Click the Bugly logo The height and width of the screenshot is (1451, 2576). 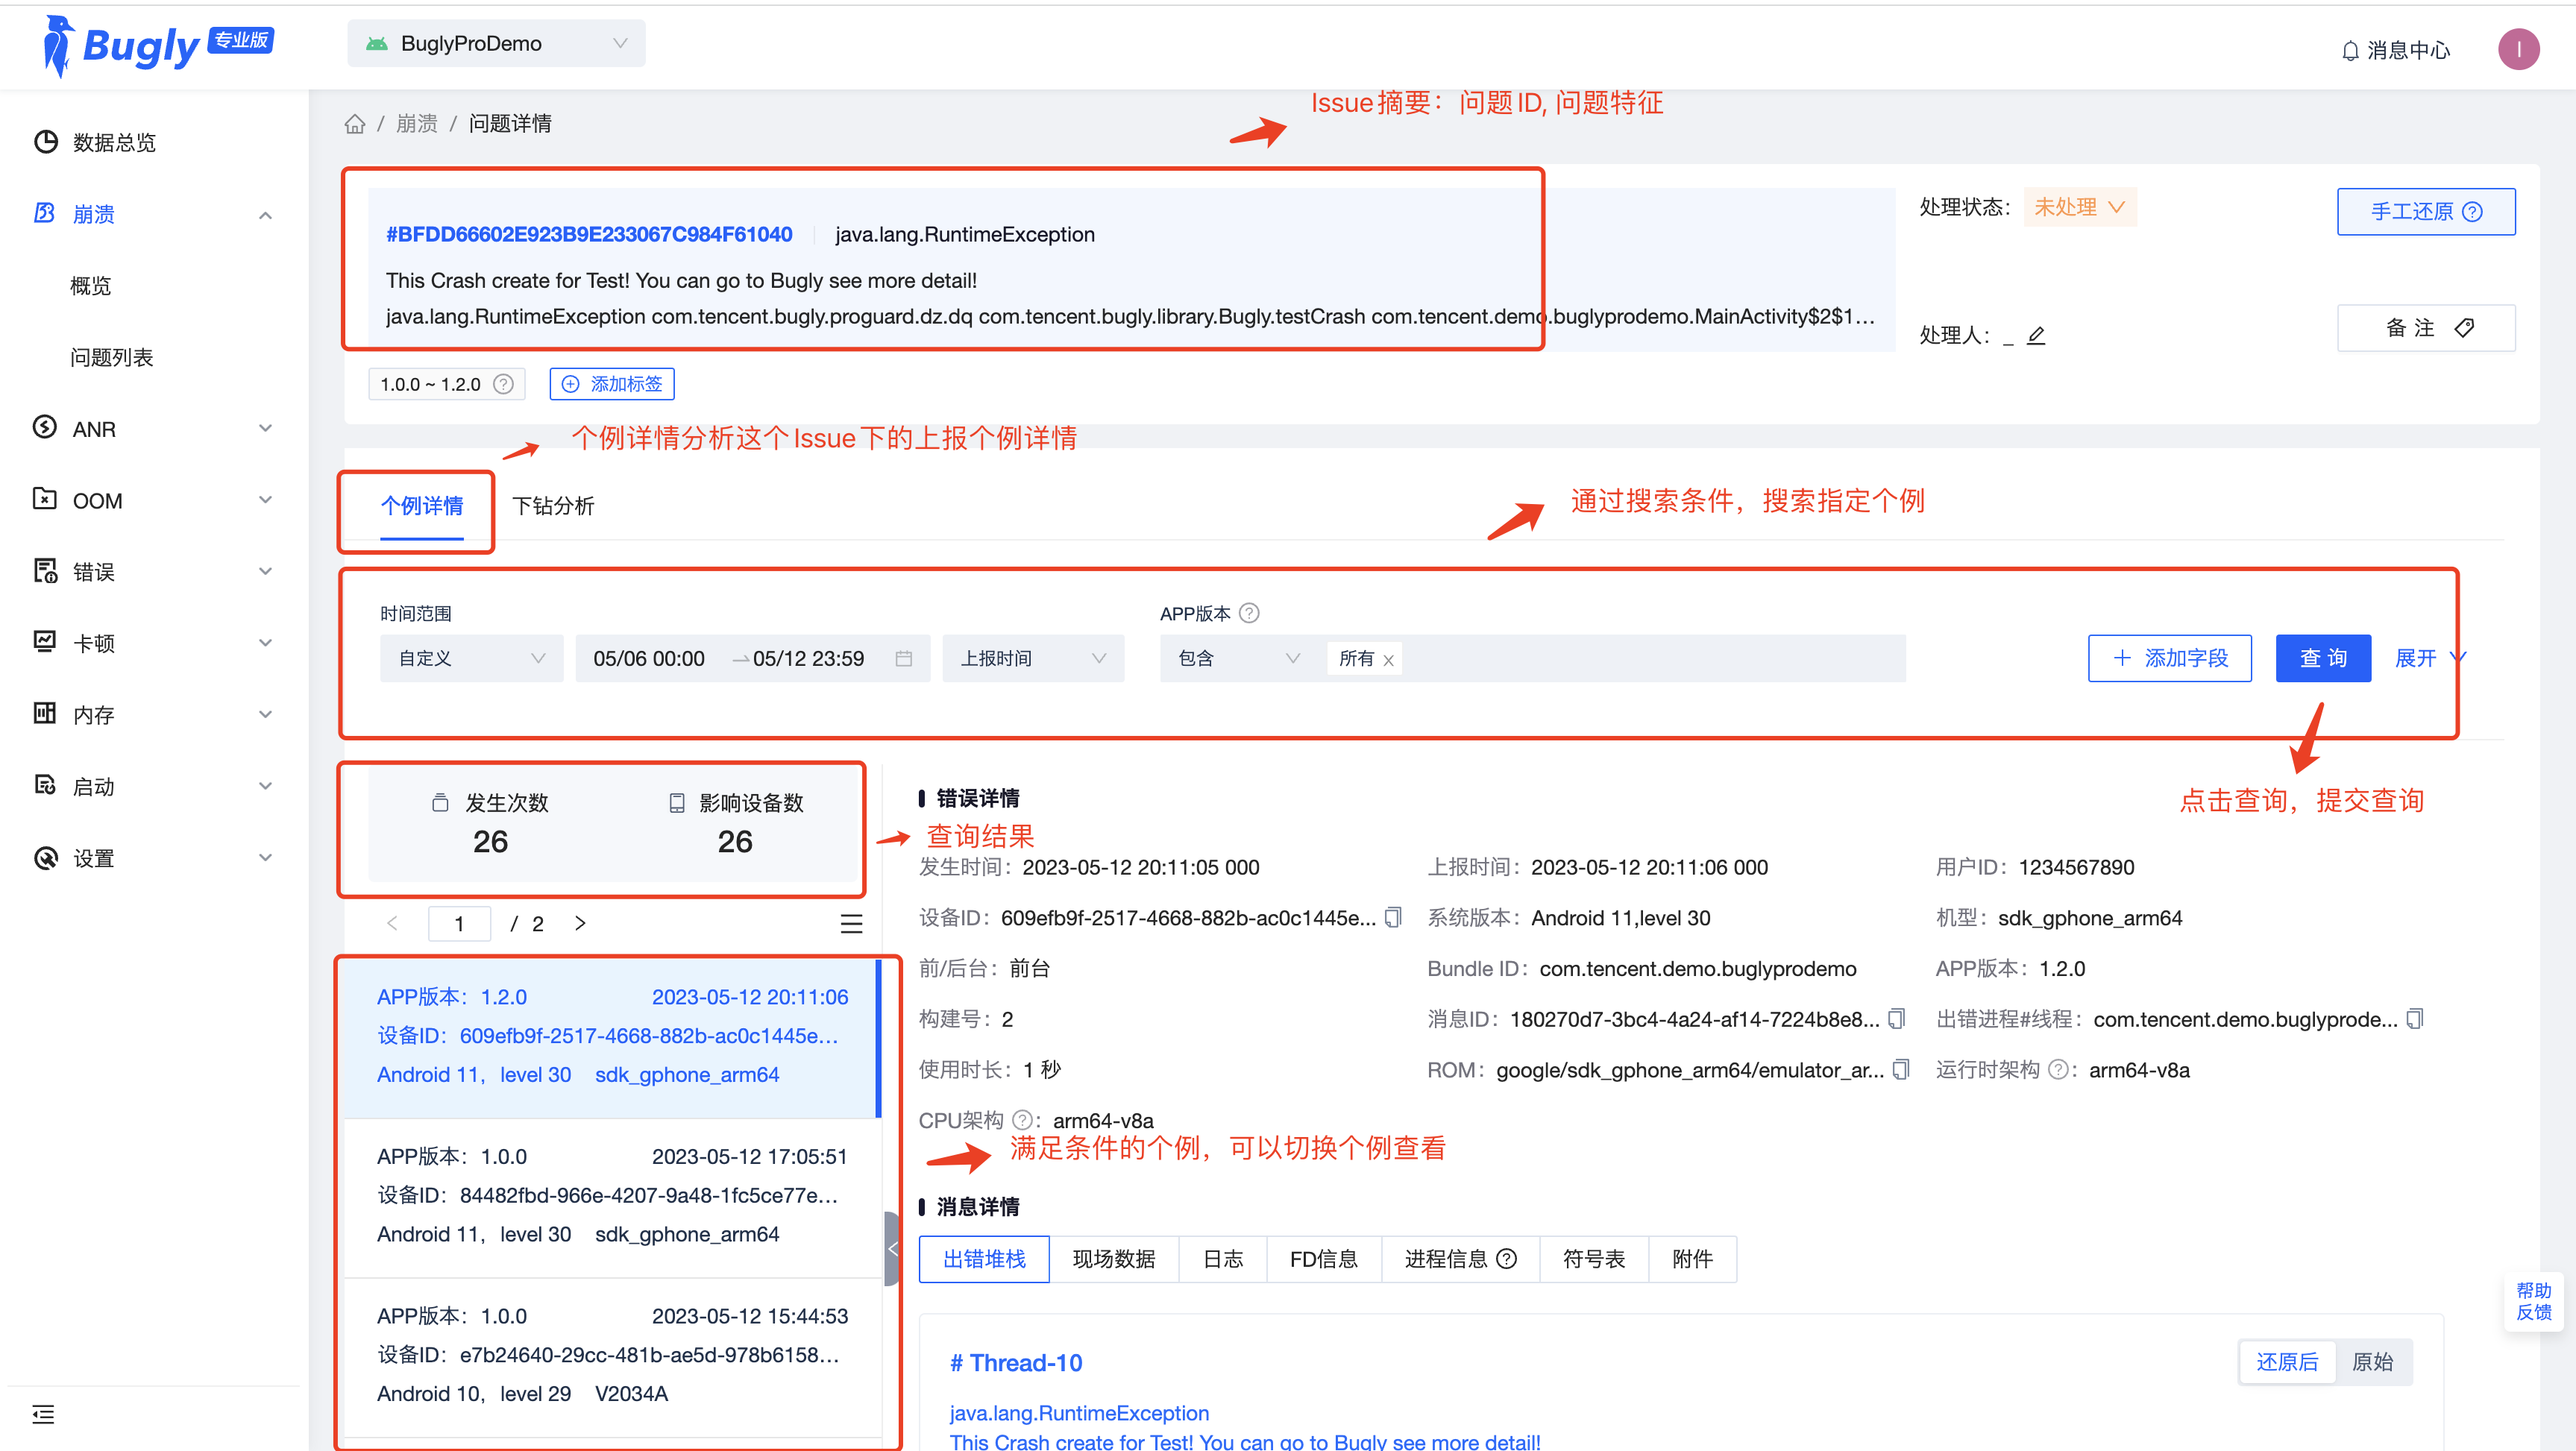157,46
